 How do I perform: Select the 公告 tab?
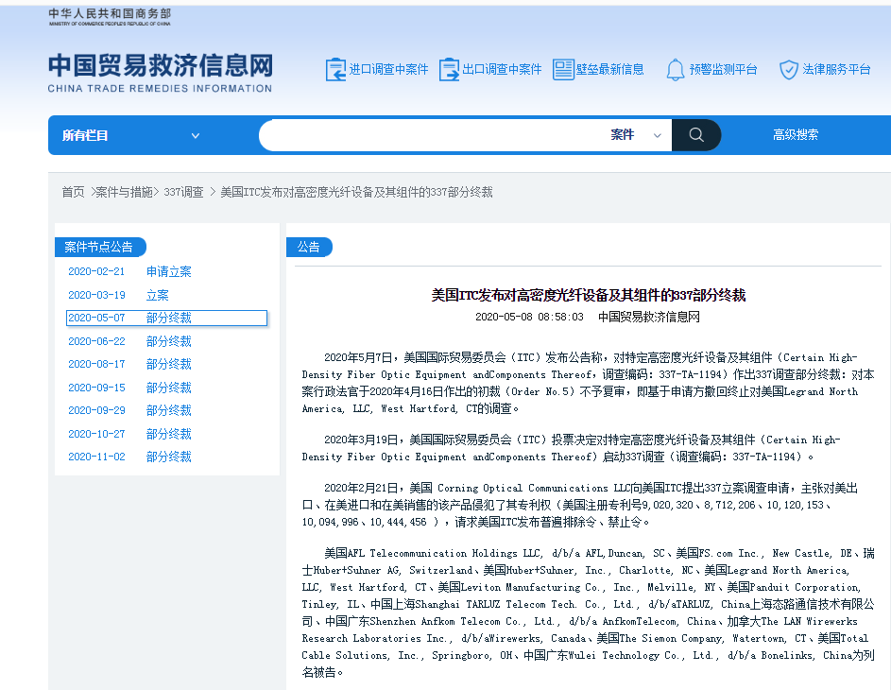click(309, 247)
